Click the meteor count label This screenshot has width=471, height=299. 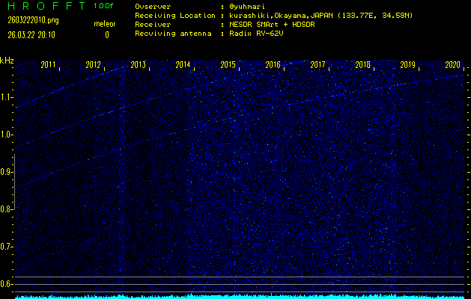tap(104, 24)
